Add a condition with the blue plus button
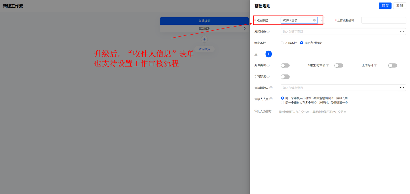The height and width of the screenshot is (194, 410). click(x=268, y=54)
